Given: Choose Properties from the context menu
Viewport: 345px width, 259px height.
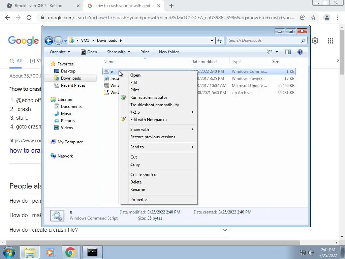Looking at the screenshot, I should click(x=158, y=200).
